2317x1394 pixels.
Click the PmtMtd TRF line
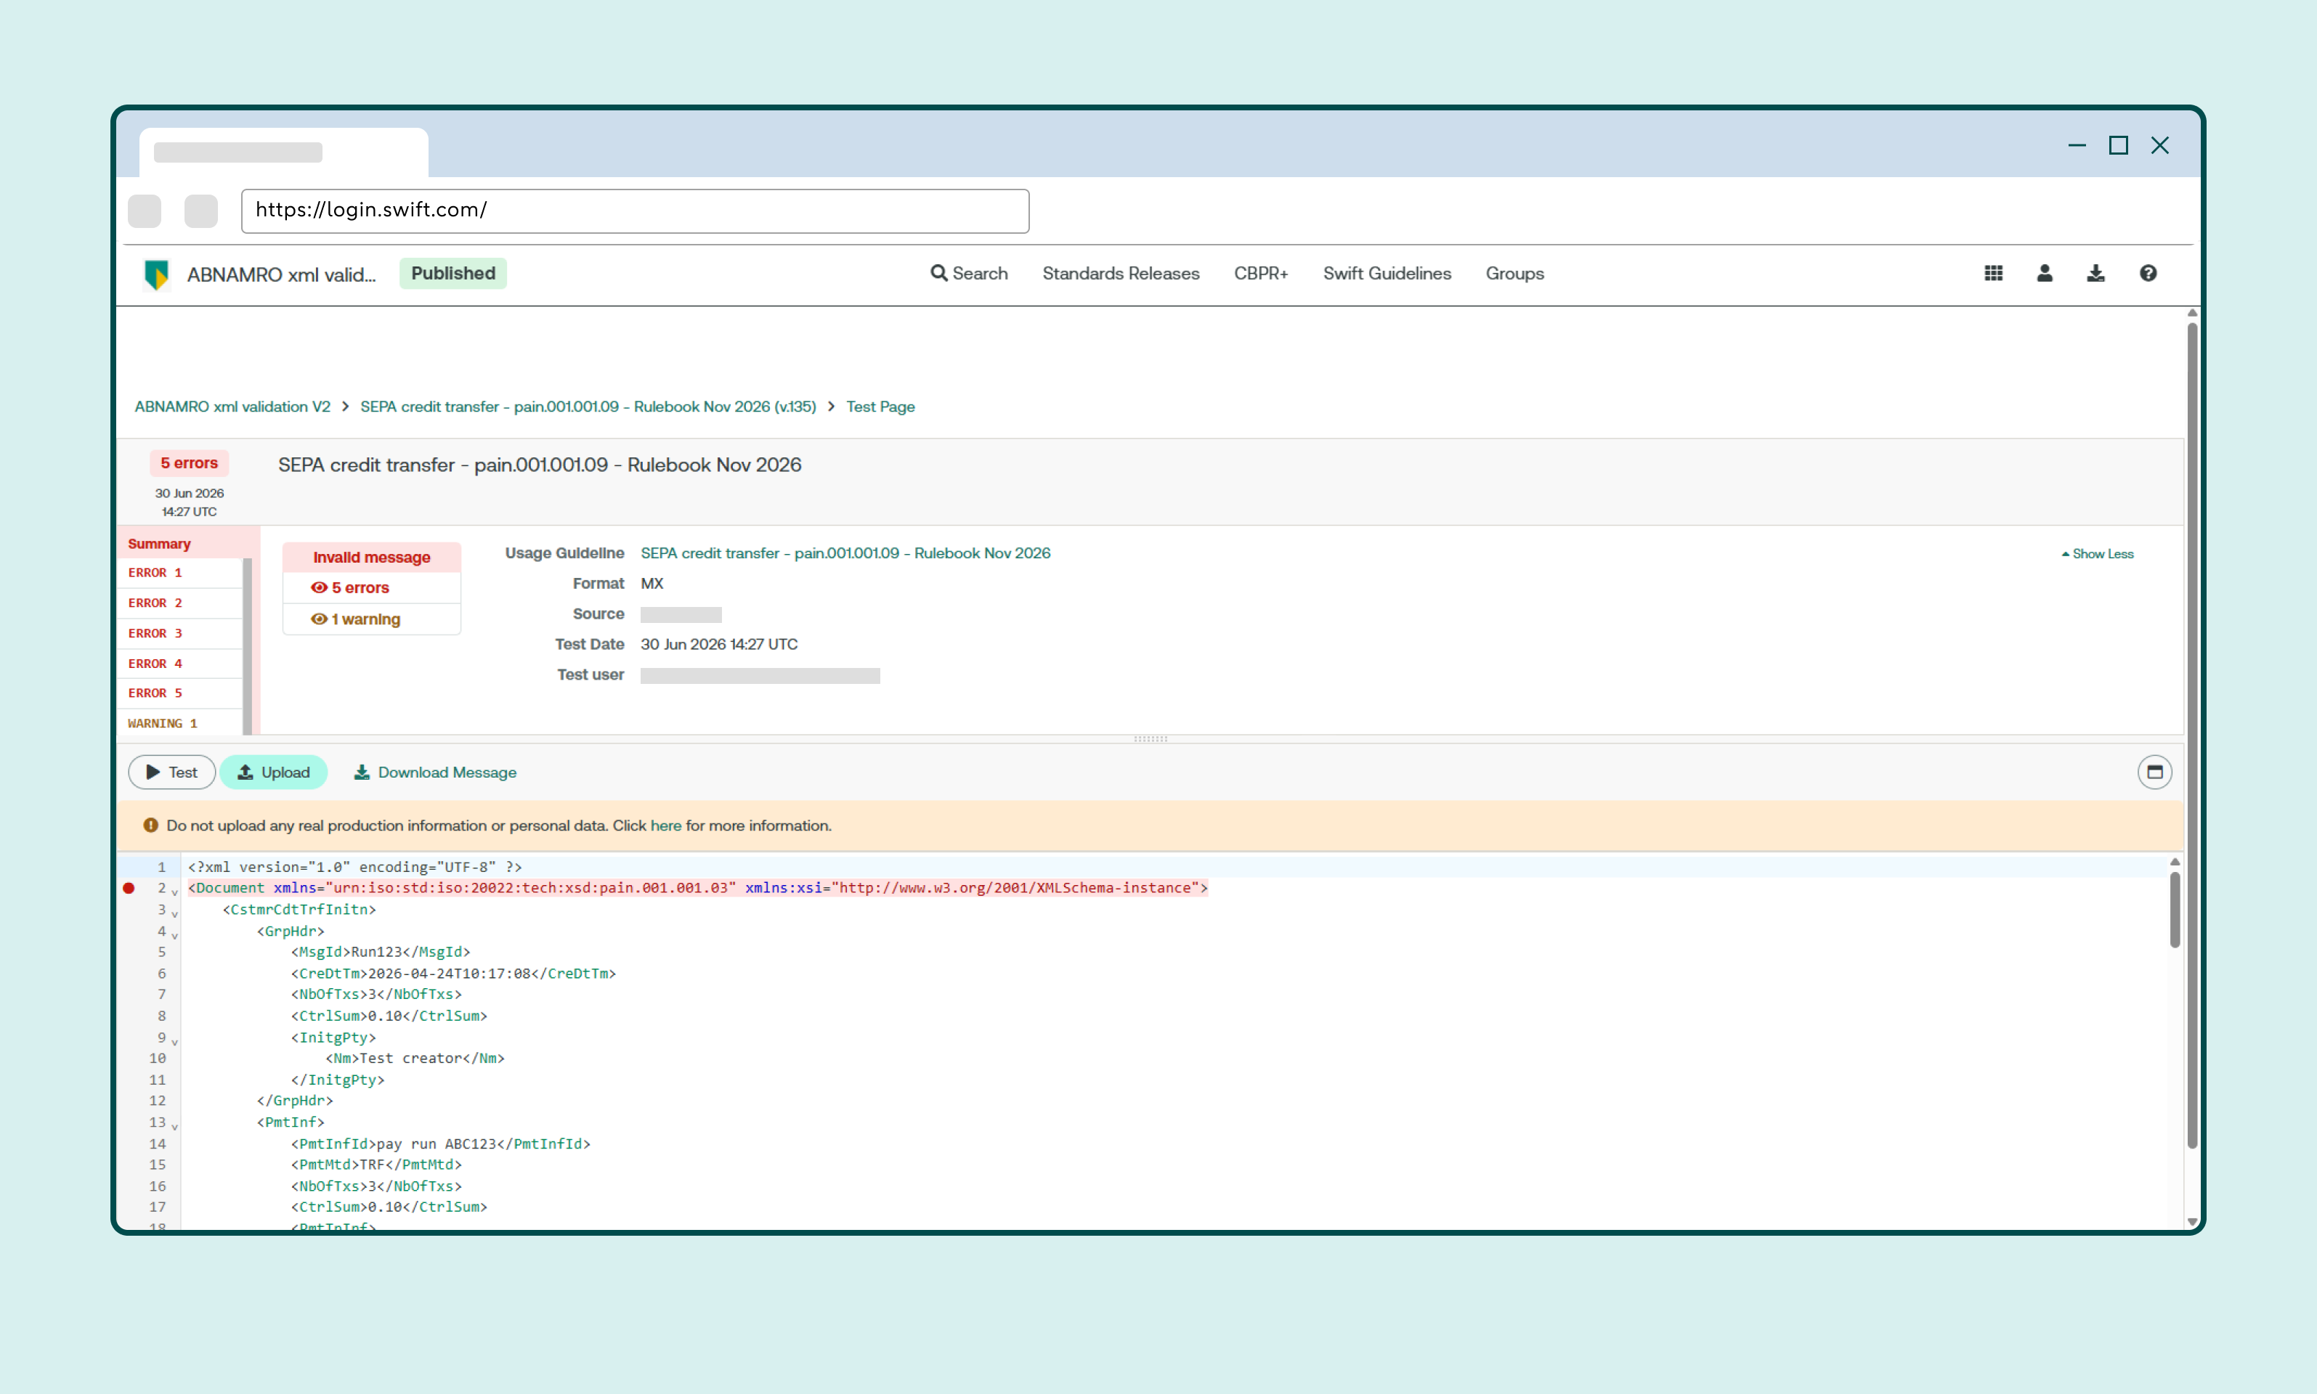click(x=377, y=1165)
